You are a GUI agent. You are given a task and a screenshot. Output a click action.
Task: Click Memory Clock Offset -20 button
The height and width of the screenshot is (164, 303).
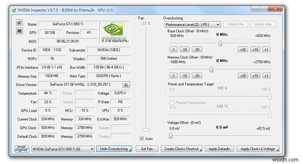(x=197, y=76)
